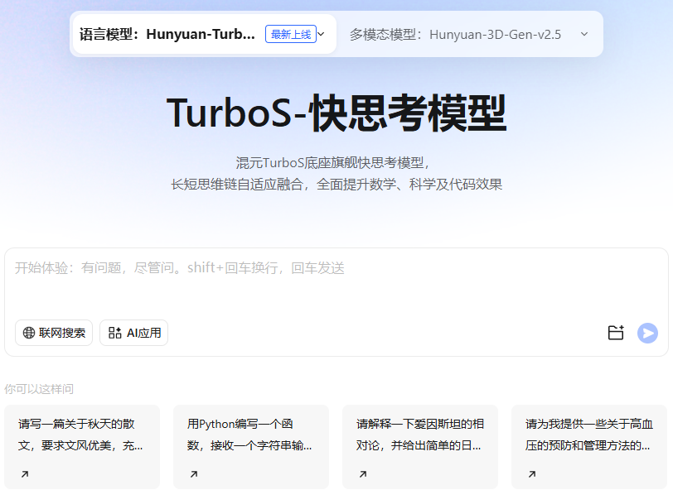Click the 混元TurboS底座旗舰快思考模型 description line
The width and height of the screenshot is (673, 490).
pos(333,163)
